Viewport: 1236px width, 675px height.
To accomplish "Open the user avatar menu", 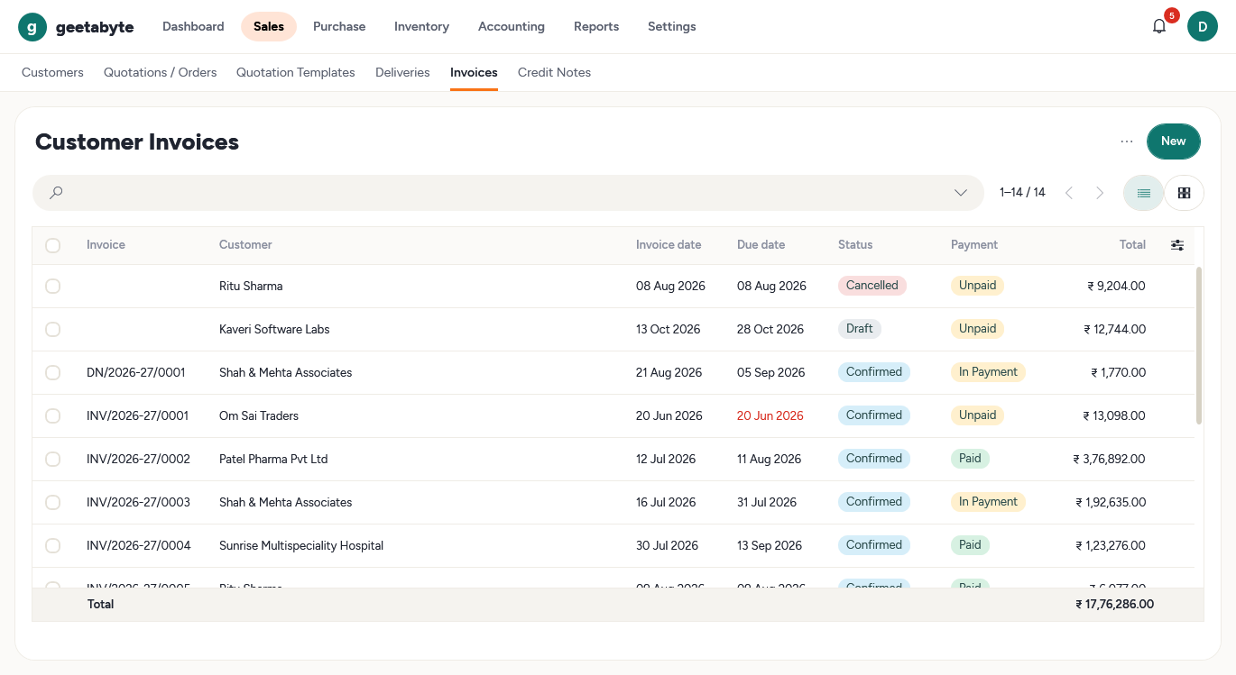I will tap(1202, 27).
